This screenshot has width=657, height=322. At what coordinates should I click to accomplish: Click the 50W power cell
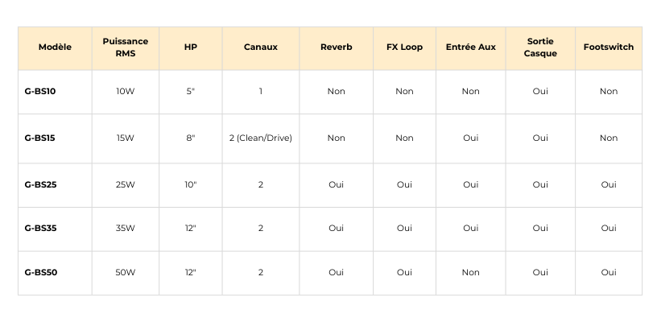click(x=126, y=272)
